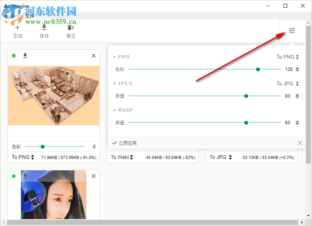Collapse the JPEG settings section

point(115,83)
